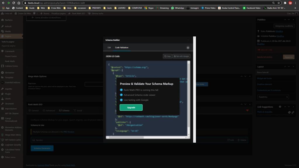299x168 pixels.
Task: Open the Social tab in Rank Math SEO
Action: [x=78, y=110]
